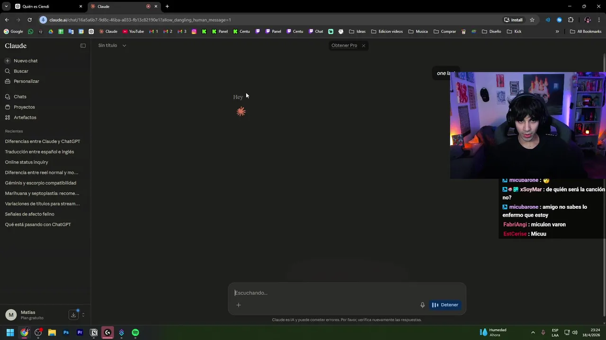Screen dimensions: 606x340
Task: Close the Quién es Ciendi tab
Action: coord(80,7)
